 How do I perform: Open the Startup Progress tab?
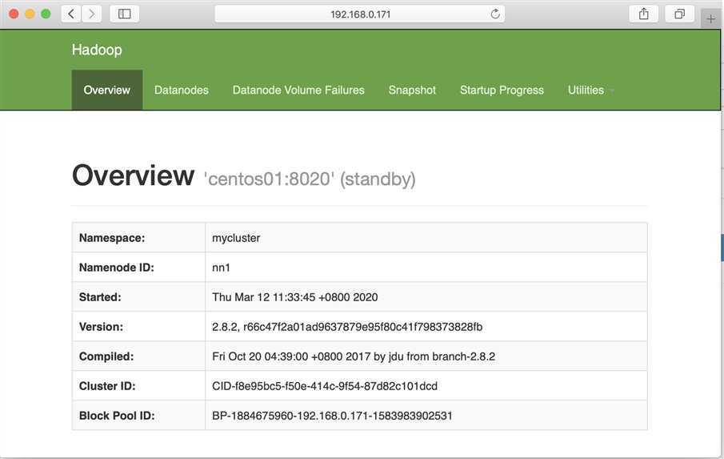(502, 91)
